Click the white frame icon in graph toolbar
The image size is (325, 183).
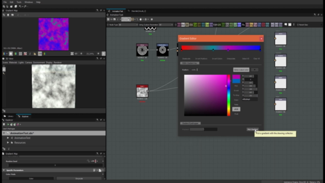coord(290,25)
